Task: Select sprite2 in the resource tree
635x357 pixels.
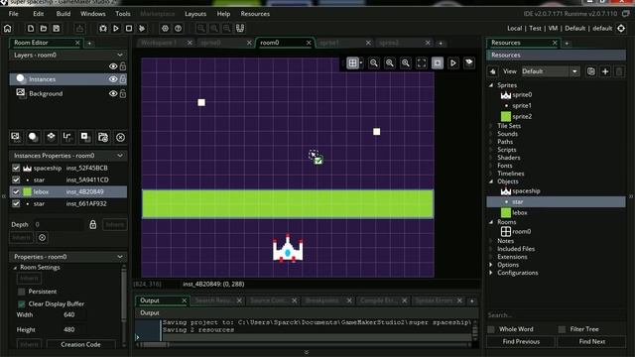Action: [522, 117]
